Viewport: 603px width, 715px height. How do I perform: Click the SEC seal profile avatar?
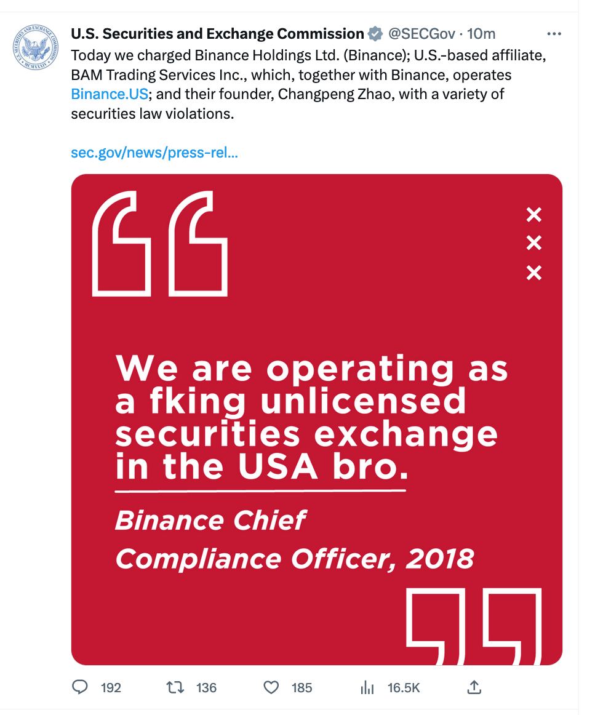point(36,47)
